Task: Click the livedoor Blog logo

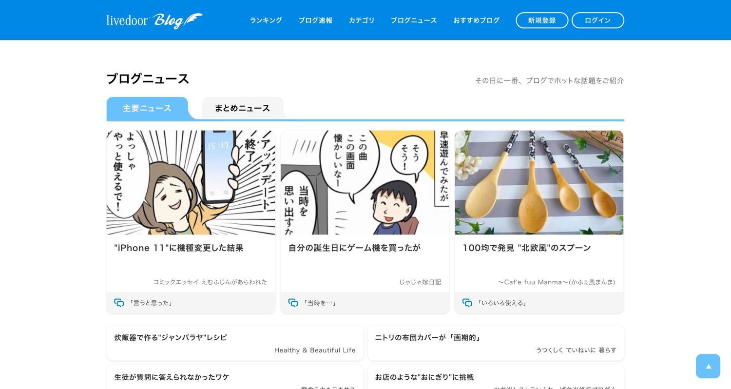Action: [x=154, y=20]
